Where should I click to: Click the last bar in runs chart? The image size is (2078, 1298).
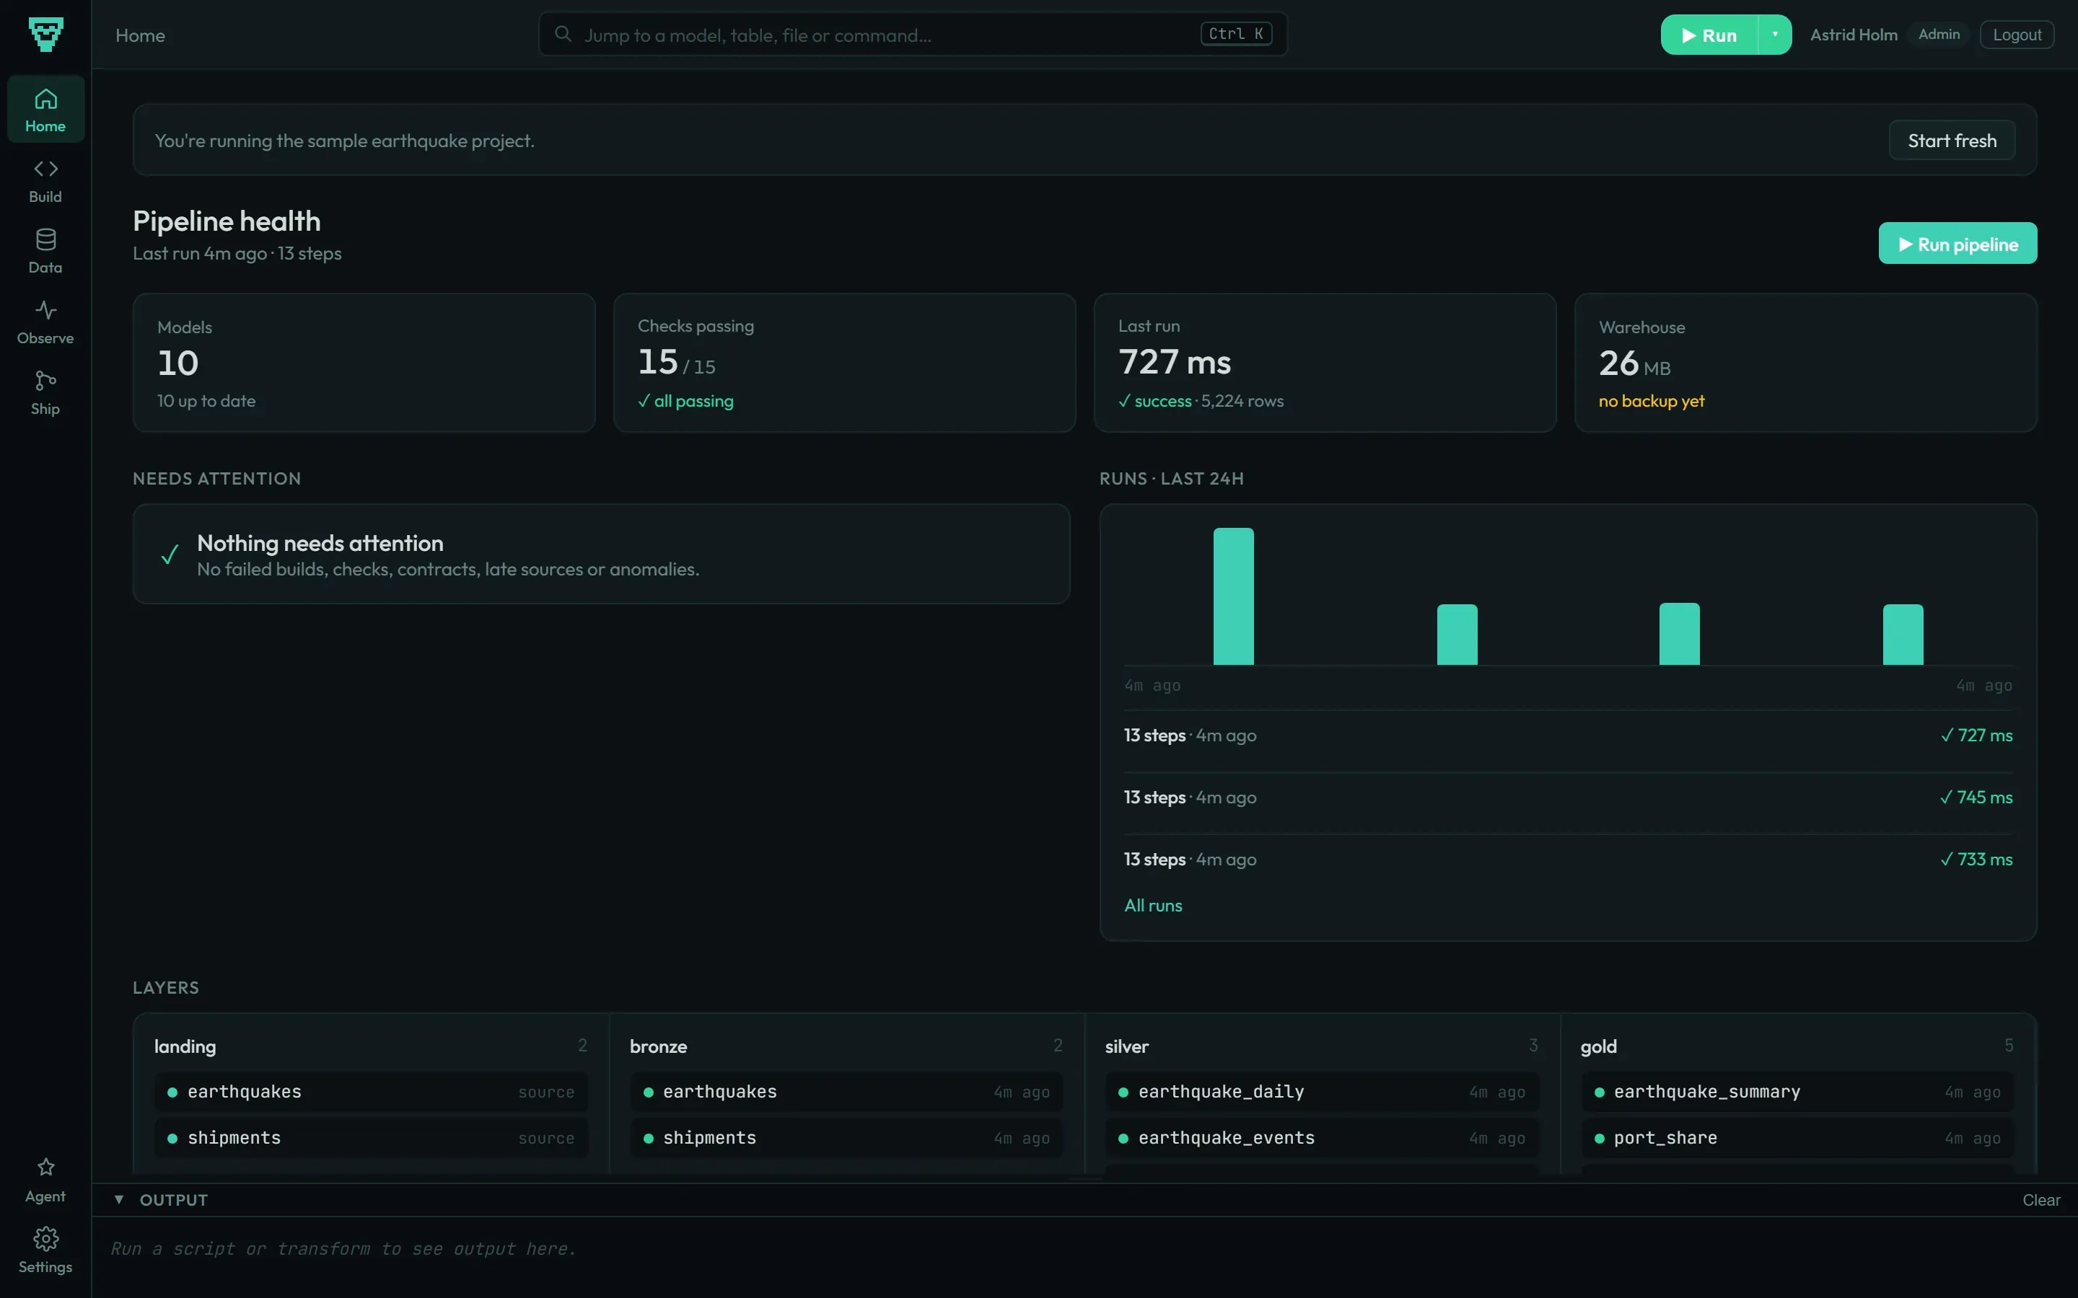click(1903, 635)
